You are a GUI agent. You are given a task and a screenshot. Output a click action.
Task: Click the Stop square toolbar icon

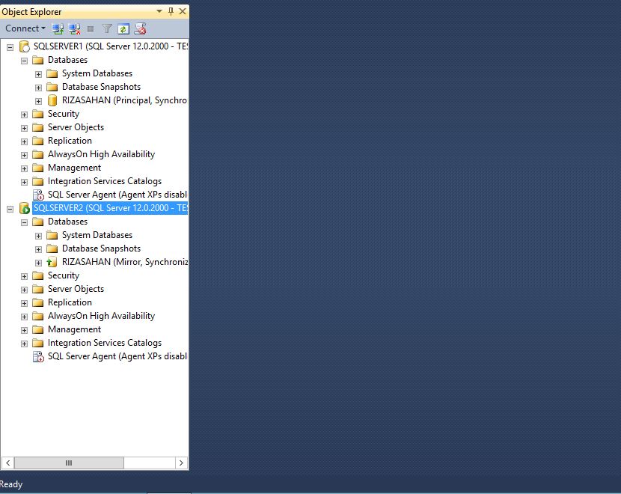(x=91, y=28)
